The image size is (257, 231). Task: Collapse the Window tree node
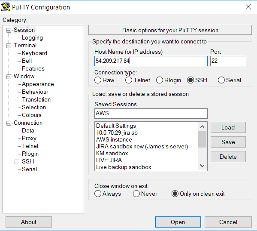pyautogui.click(x=9, y=77)
